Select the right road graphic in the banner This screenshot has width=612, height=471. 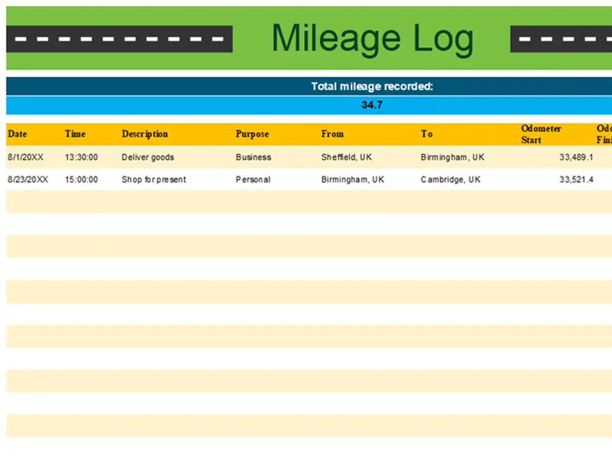561,39
